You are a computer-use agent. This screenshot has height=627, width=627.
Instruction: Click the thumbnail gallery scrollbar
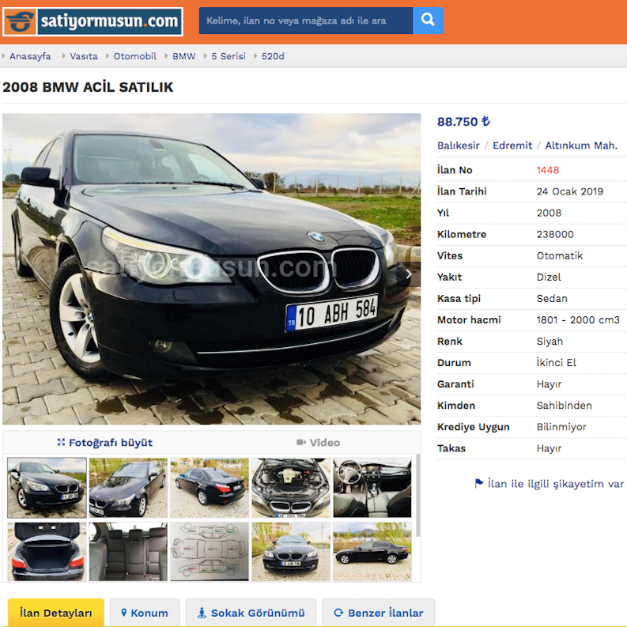pos(417,495)
